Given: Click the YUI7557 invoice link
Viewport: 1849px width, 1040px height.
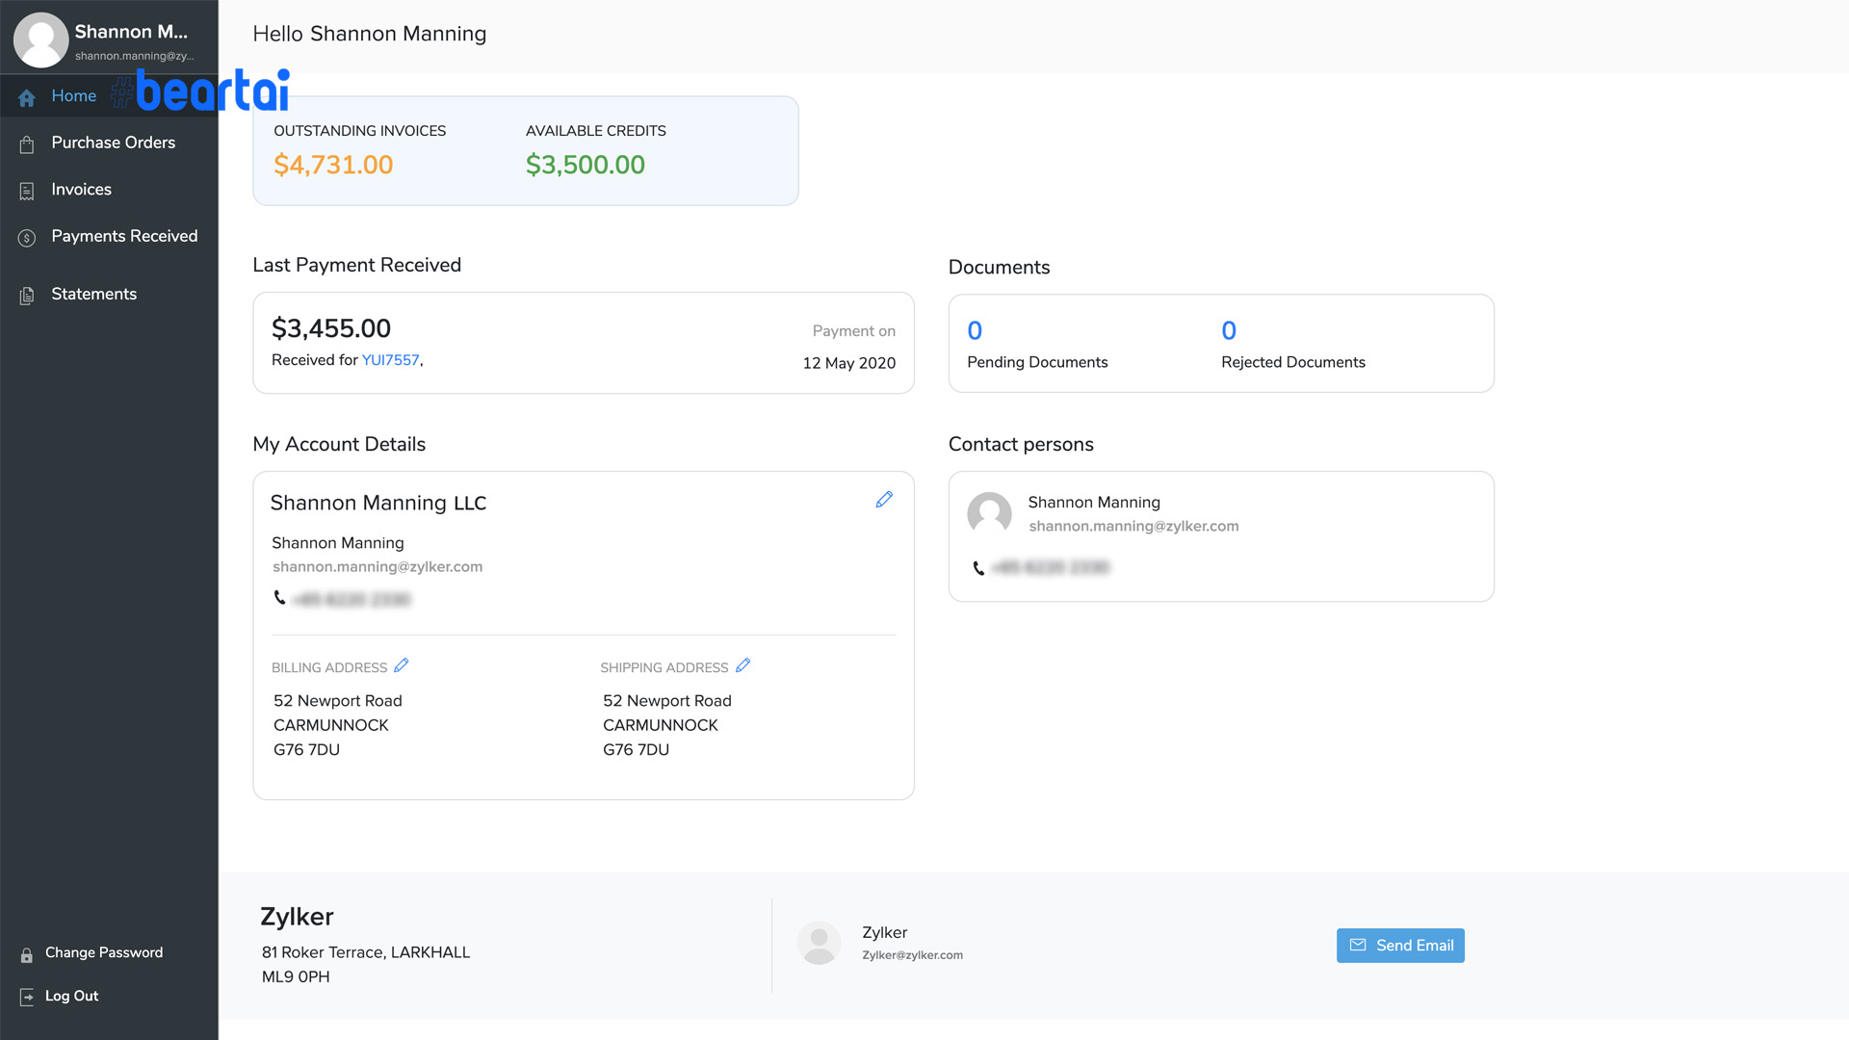Looking at the screenshot, I should 389,361.
